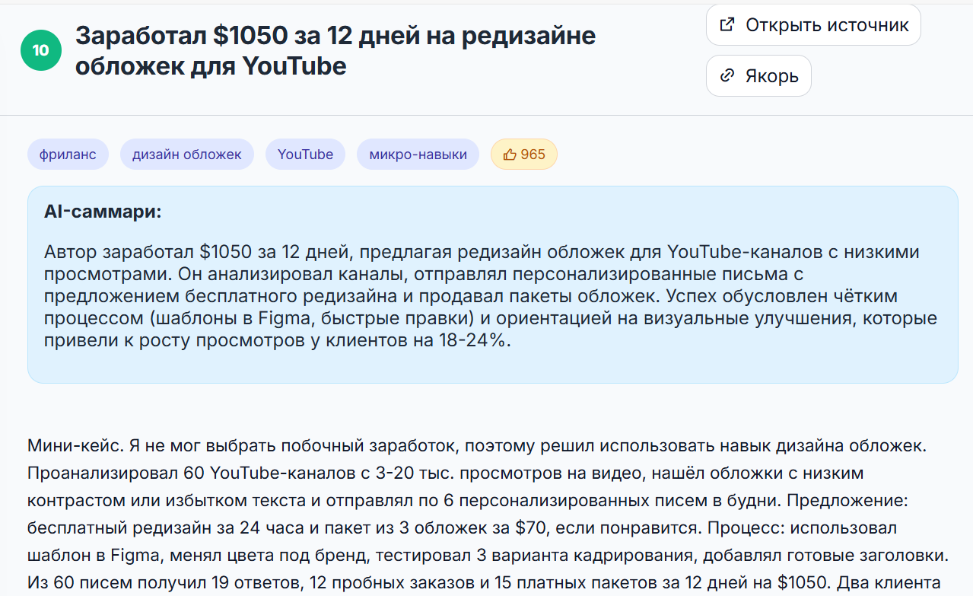
Task: Click the green number 10 badge
Action: pos(41,51)
